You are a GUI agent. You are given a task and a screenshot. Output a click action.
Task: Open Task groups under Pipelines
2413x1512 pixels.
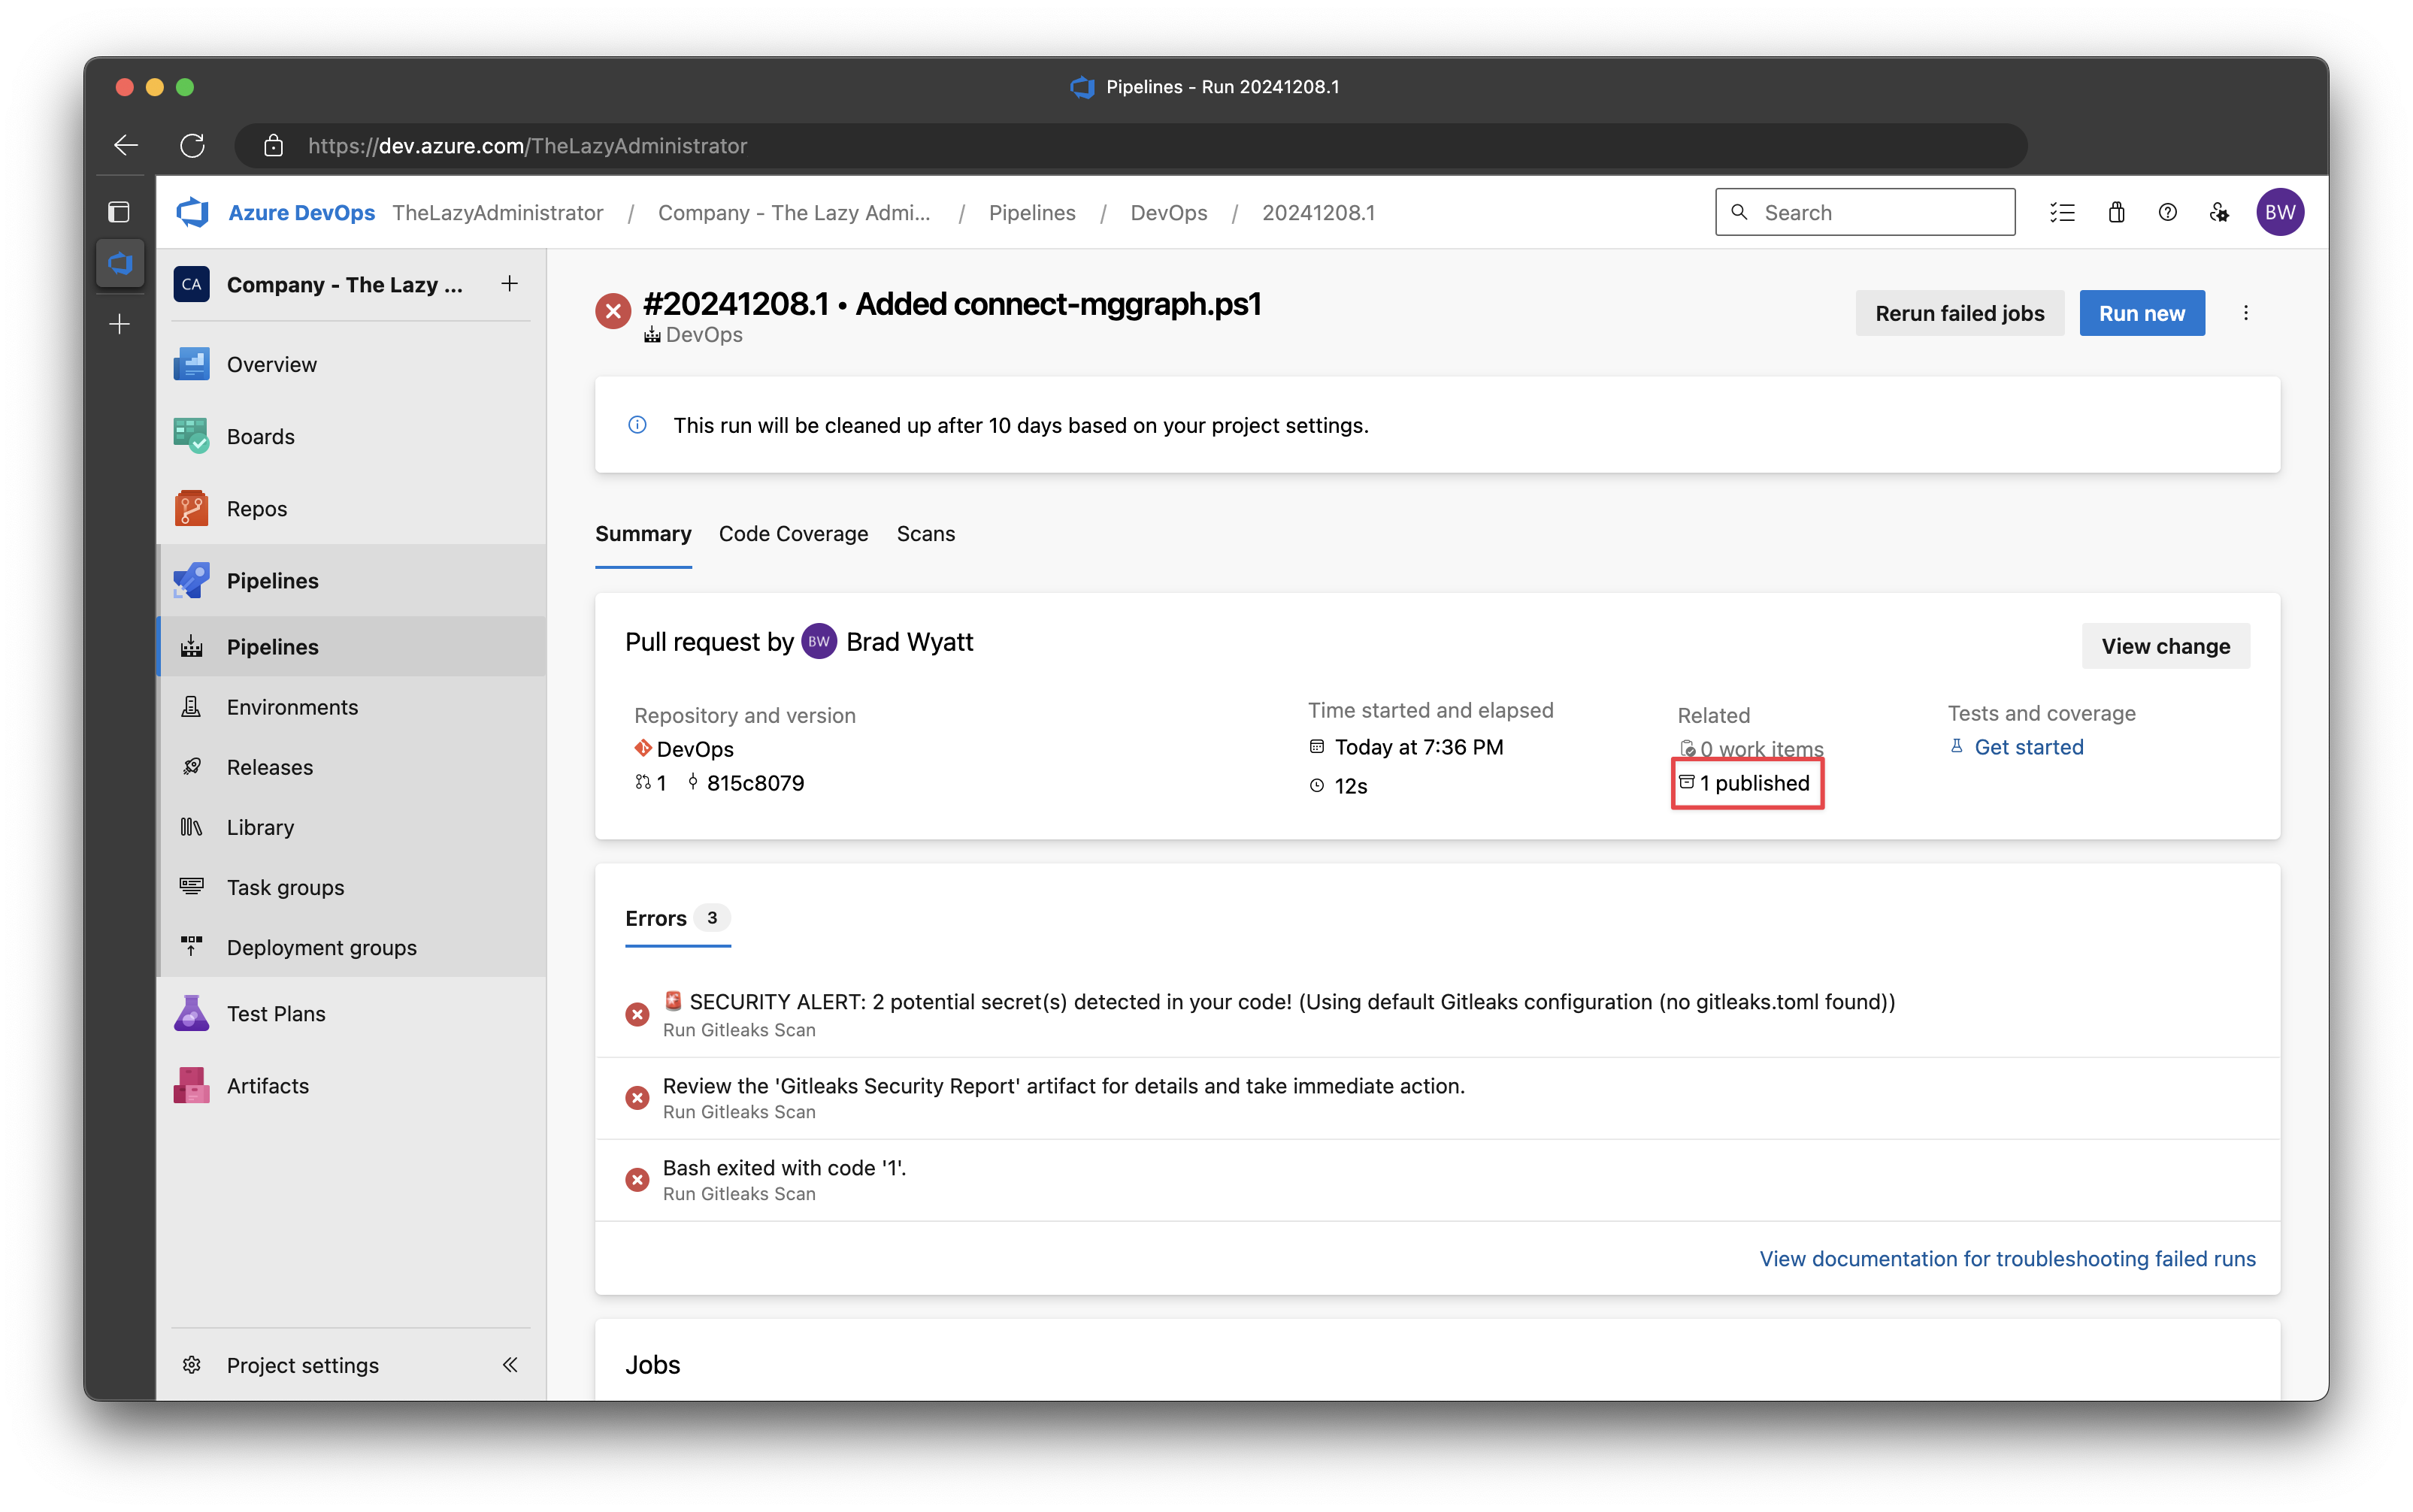(x=352, y=886)
